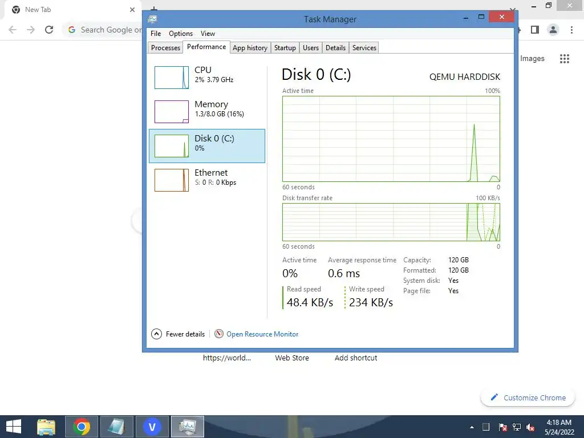The image size is (584, 438).
Task: Click the Capacity 120 GB value
Action: [x=459, y=260]
